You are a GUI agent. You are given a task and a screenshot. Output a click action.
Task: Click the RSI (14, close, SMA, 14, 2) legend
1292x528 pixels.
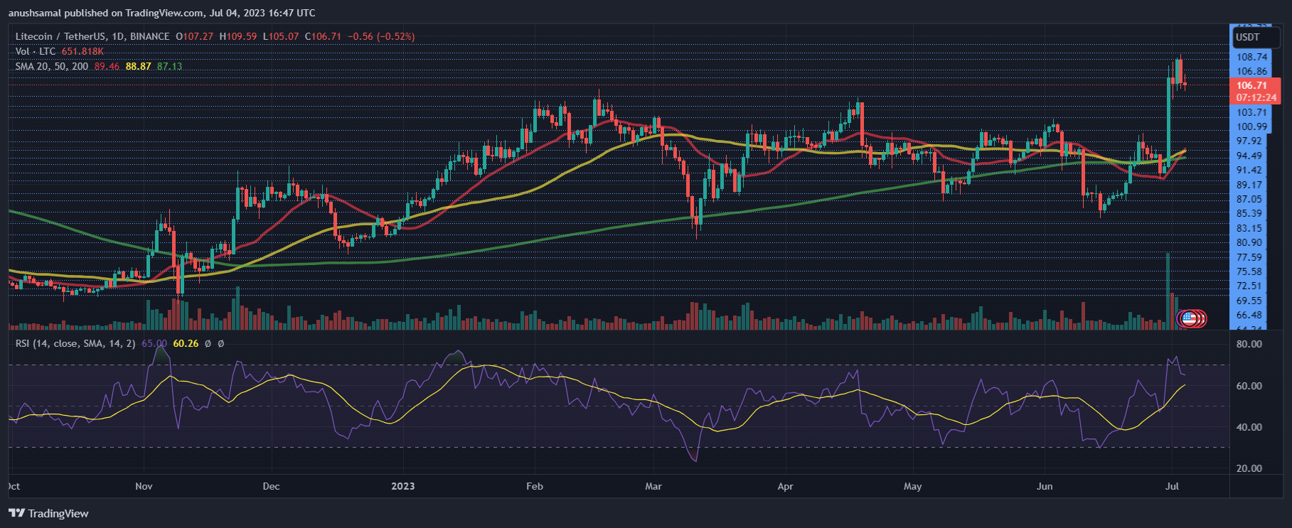(76, 343)
